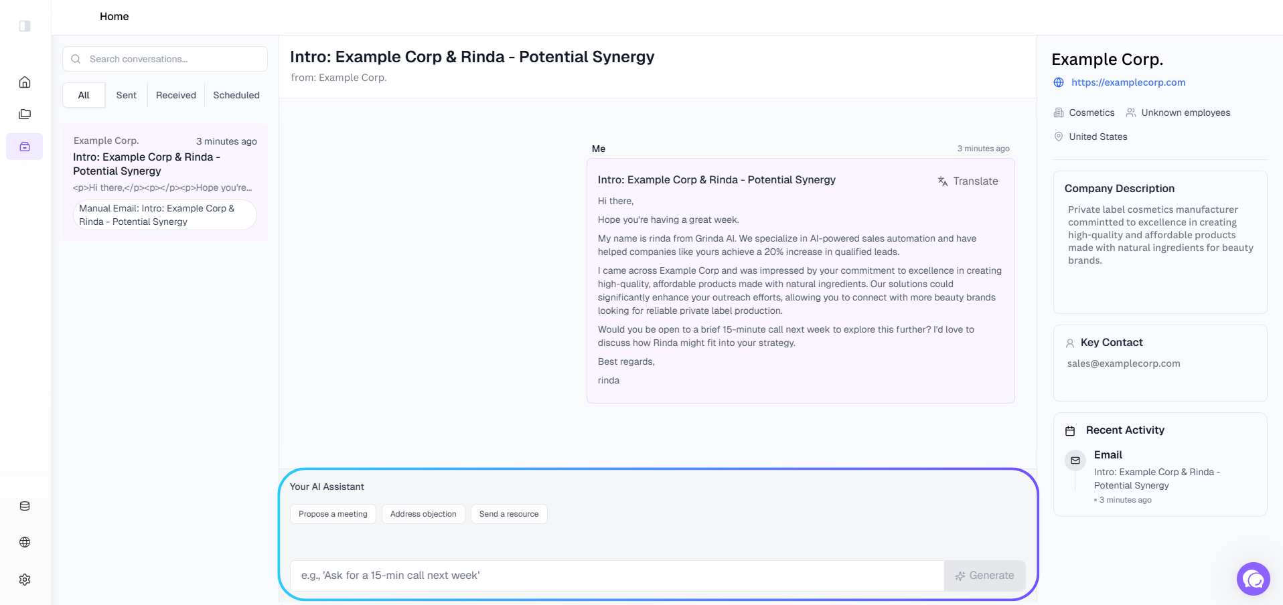Click the Key Contact heading
The width and height of the screenshot is (1283, 605).
[x=1112, y=343]
